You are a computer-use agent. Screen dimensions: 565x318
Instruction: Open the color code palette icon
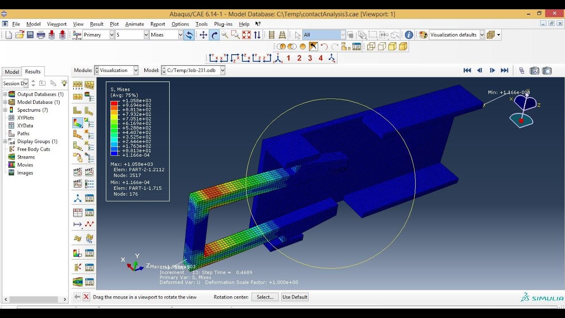pyautogui.click(x=423, y=35)
